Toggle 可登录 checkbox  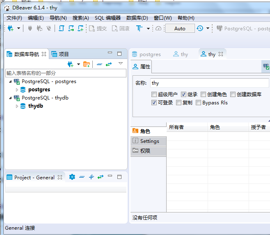coord(154,102)
